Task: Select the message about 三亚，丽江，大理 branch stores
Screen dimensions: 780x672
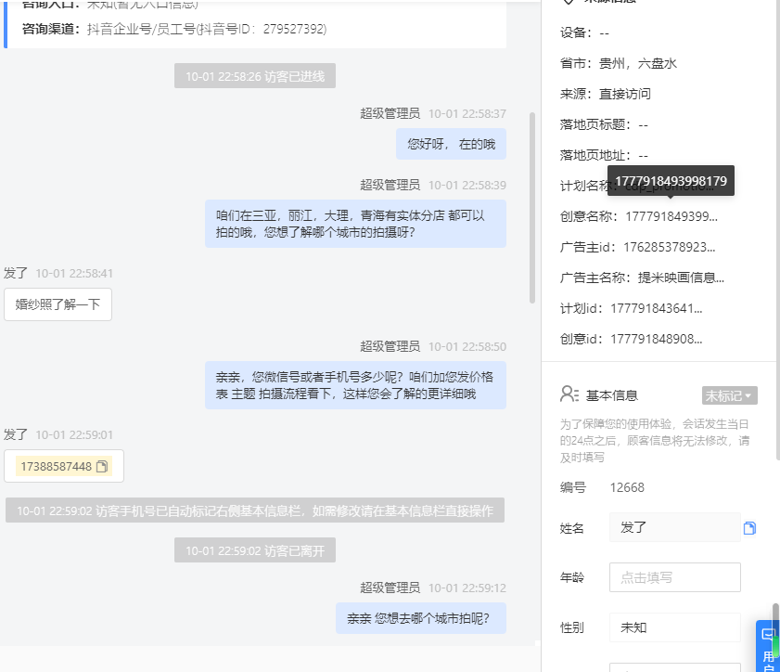Action: point(355,224)
